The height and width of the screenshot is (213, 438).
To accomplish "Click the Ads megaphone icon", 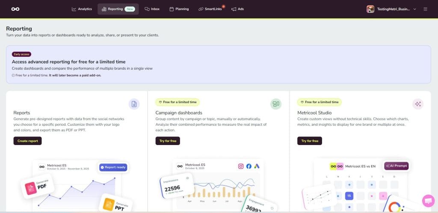I will click(x=234, y=9).
